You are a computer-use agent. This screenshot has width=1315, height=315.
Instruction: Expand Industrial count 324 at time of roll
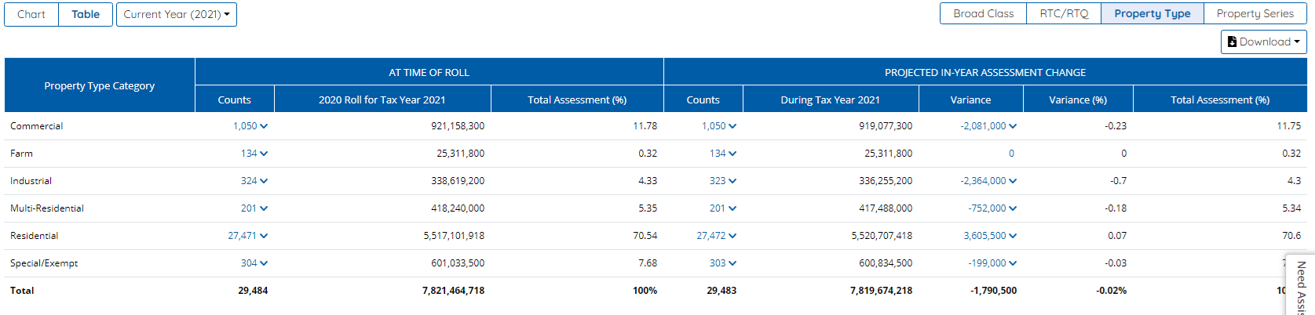(x=254, y=181)
